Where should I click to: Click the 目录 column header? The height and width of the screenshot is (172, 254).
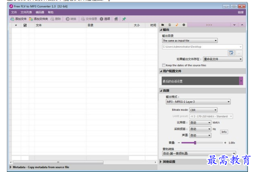pyautogui.click(x=107, y=25)
